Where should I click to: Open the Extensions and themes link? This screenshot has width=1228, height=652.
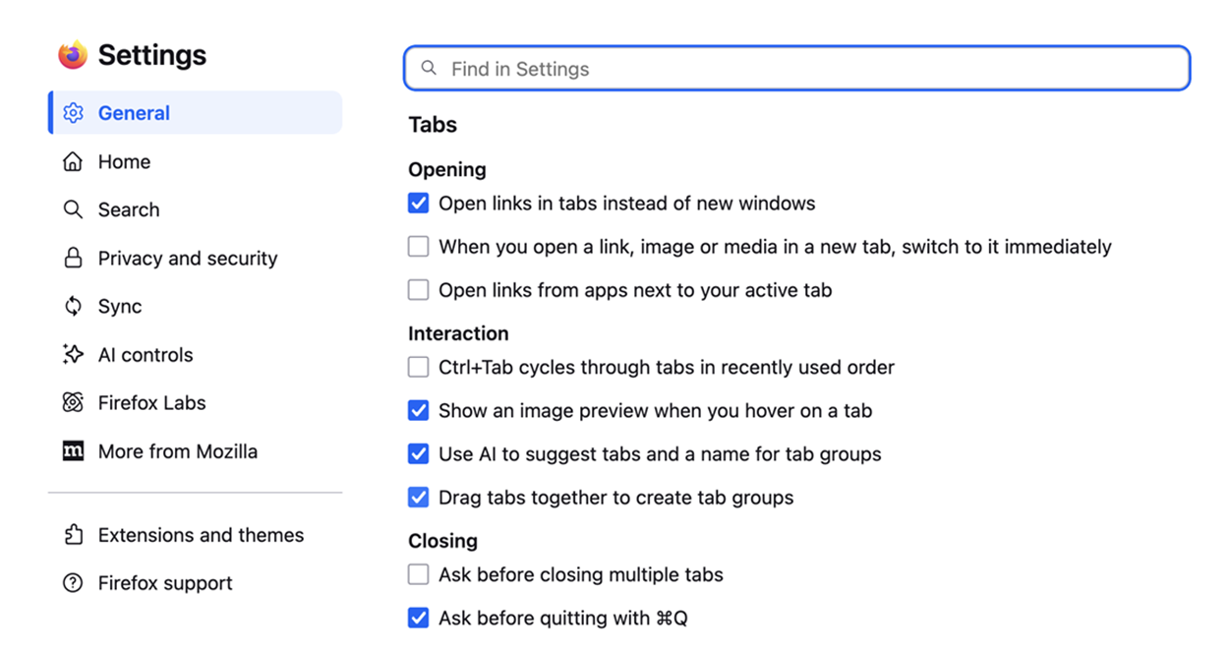click(195, 535)
